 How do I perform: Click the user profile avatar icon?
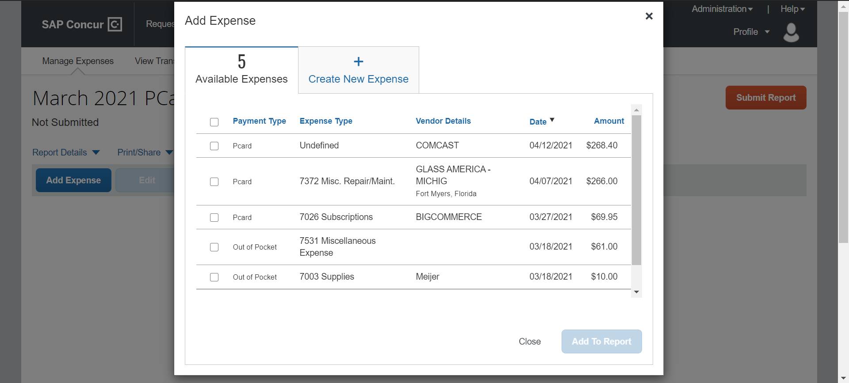pyautogui.click(x=791, y=32)
